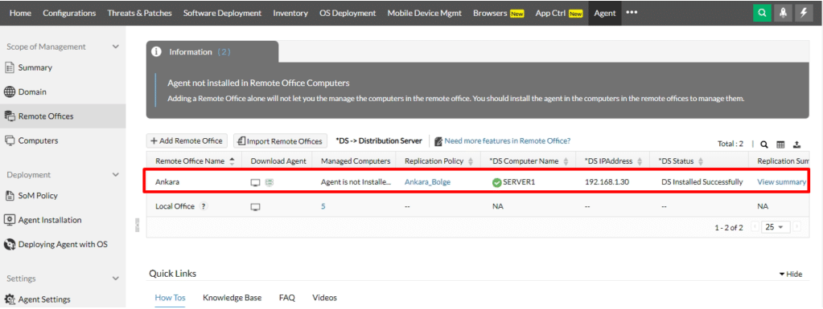The width and height of the screenshot is (823, 309).
Task: Click the Agent Installation icon
Action: coord(10,220)
